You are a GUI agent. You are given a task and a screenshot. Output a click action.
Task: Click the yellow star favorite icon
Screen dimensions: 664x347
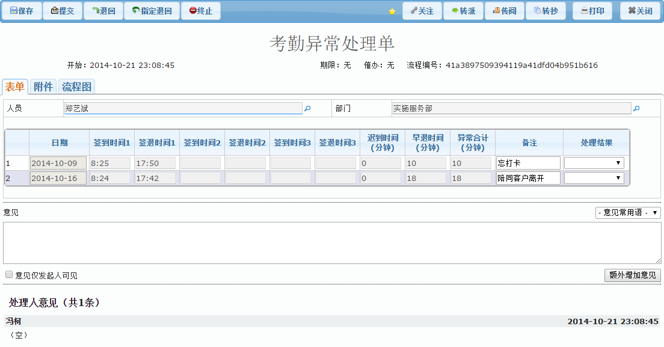click(x=392, y=11)
